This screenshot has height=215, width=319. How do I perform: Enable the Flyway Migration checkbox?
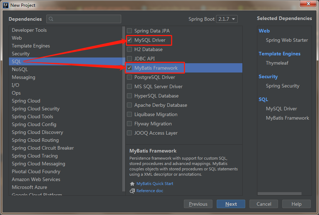(129, 124)
